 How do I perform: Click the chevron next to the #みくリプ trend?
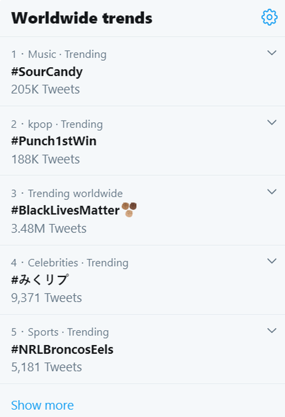click(272, 261)
